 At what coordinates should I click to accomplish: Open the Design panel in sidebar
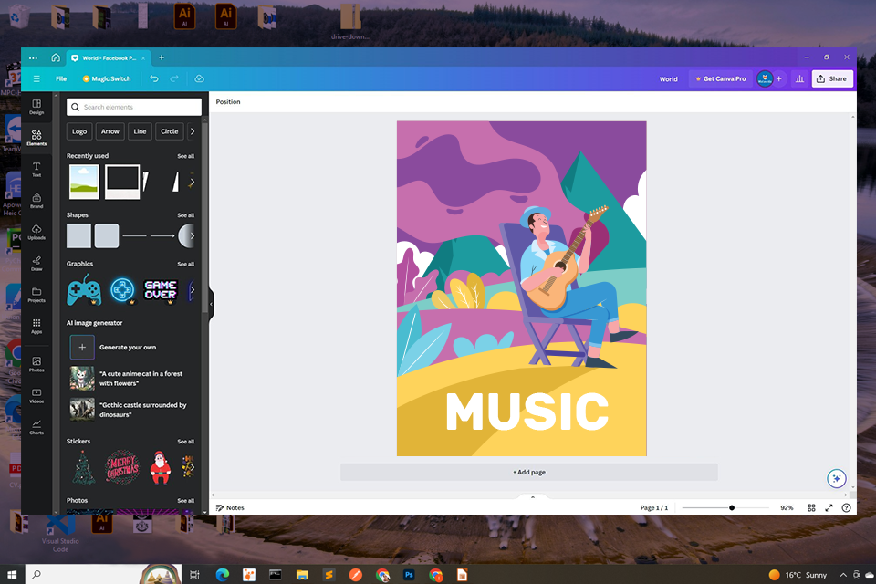36,107
